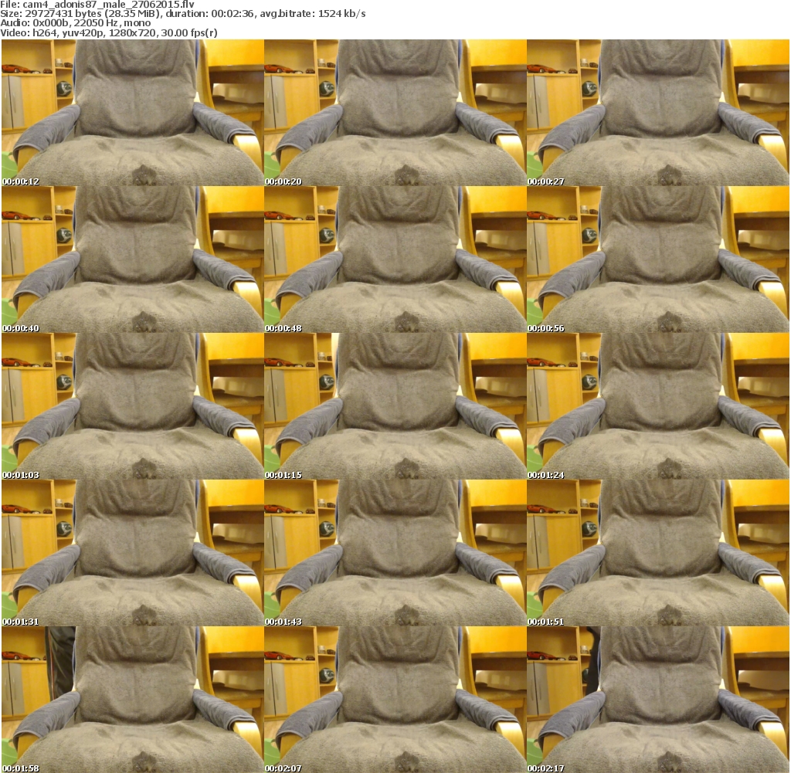Screen dimensions: 791x773
Task: Open the thumbnail stamped 00:00:20
Action: [x=395, y=113]
